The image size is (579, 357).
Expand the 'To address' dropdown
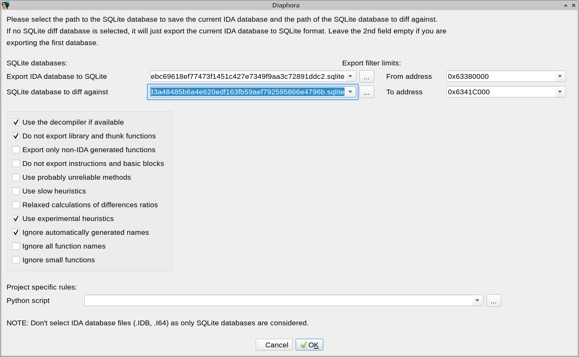coord(560,92)
